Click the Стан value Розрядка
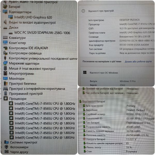This screenshot has width=155, height=155. coord(131,151)
